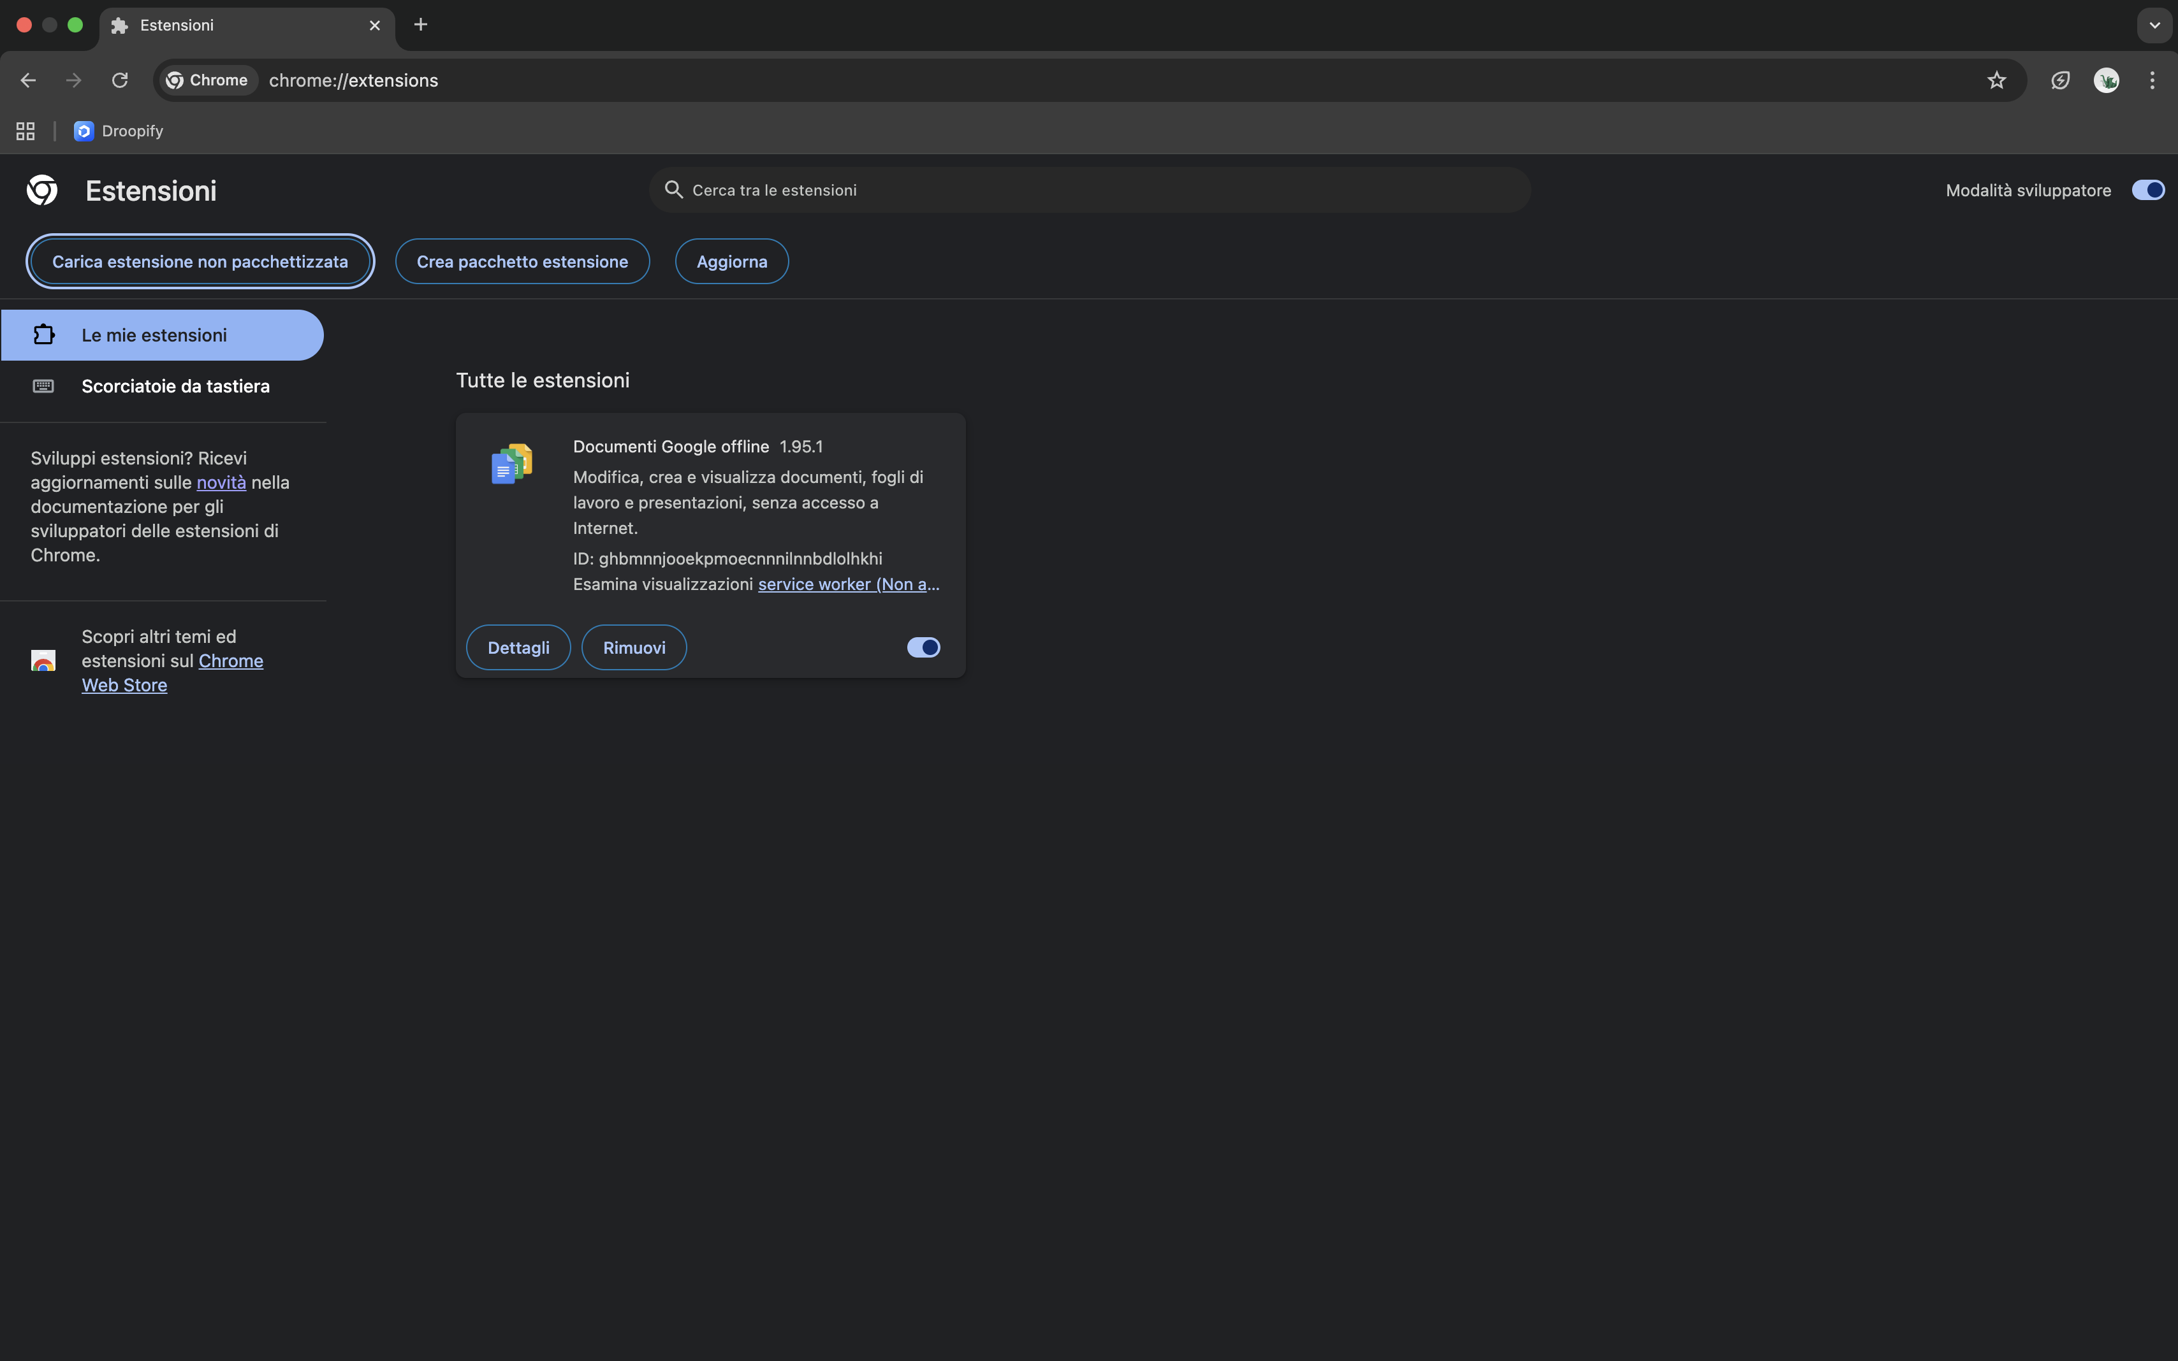Click Rimuovi to remove the extension
2178x1361 pixels.
(634, 647)
